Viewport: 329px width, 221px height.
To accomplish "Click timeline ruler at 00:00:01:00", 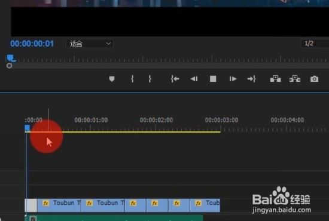I will tap(91, 120).
